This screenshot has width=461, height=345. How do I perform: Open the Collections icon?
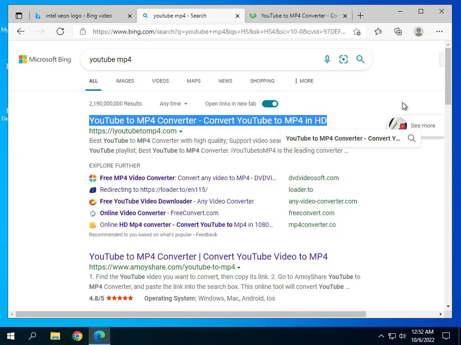point(398,31)
